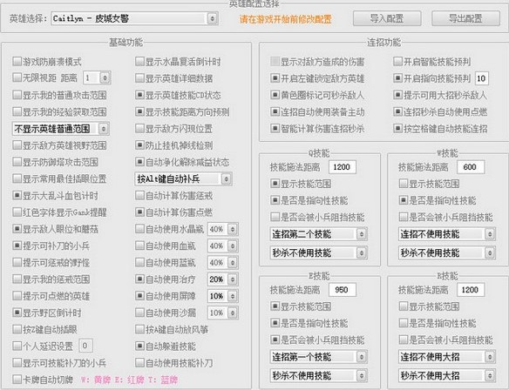Click the Q技能 施法距离 1200 field

(343, 167)
